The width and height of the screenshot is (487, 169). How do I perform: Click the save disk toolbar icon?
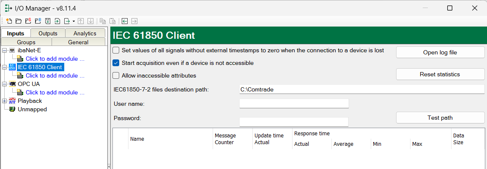coord(48,21)
